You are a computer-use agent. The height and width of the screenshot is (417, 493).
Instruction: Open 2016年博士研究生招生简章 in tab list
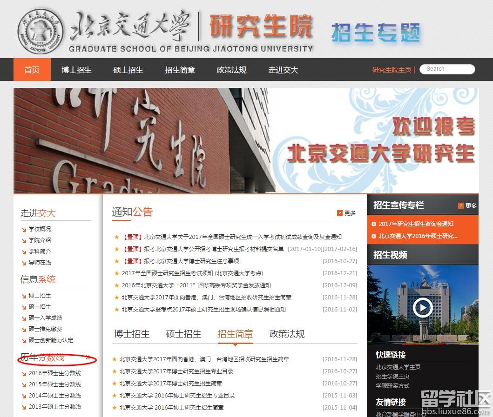pyautogui.click(x=171, y=408)
